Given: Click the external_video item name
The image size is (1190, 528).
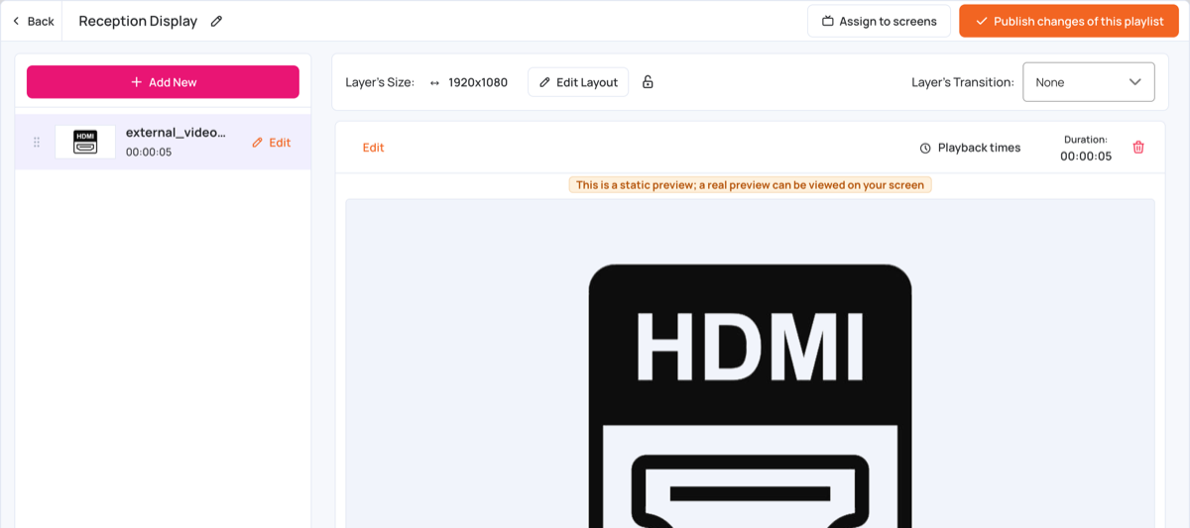Looking at the screenshot, I should [x=177, y=132].
